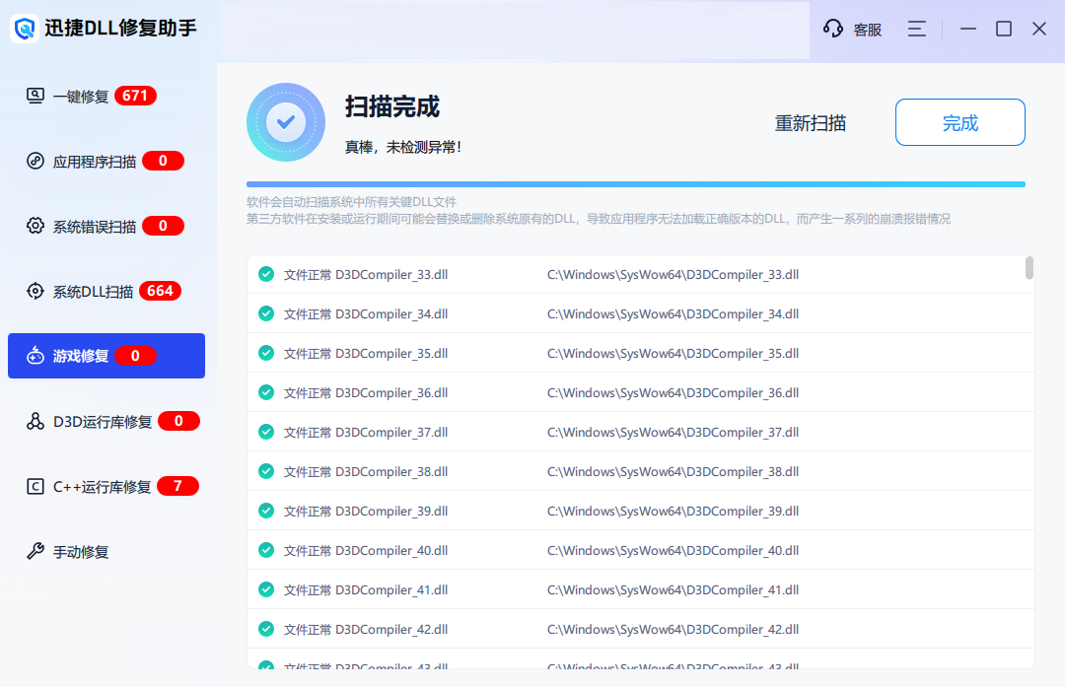
Task: Select the 游戏修复 sidebar item
Action: [x=106, y=356]
